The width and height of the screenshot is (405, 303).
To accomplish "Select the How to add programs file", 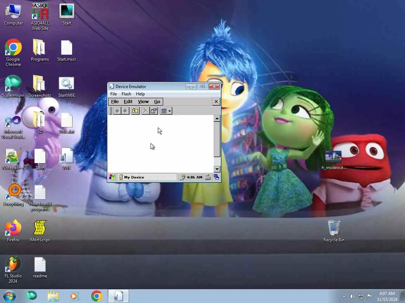I will pyautogui.click(x=40, y=197).
